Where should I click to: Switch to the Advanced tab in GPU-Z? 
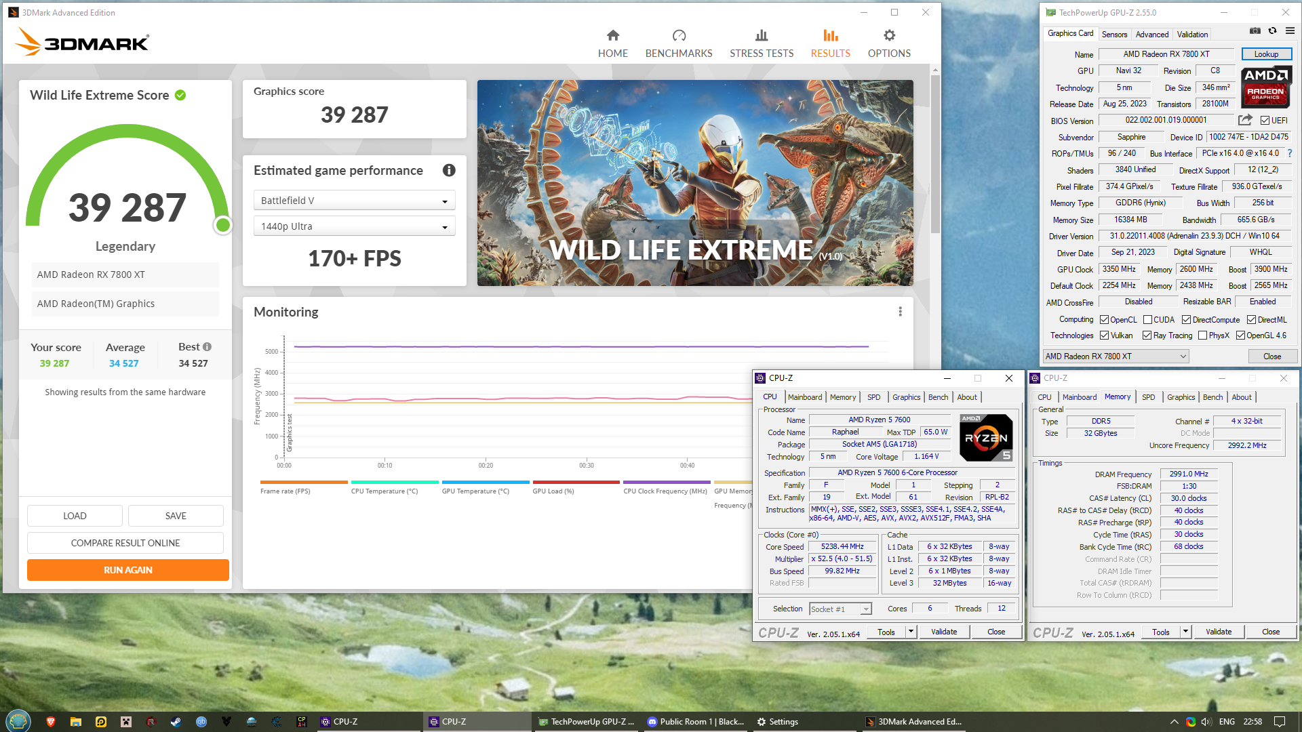point(1151,35)
